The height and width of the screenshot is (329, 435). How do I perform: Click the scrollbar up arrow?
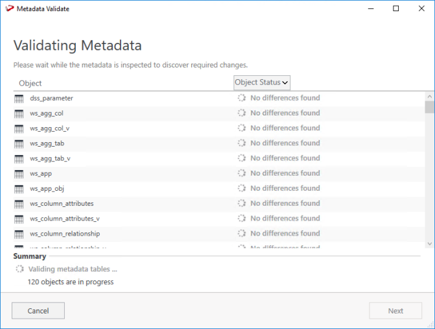click(429, 96)
